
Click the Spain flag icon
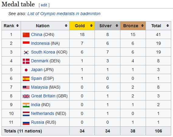[x=26, y=79]
